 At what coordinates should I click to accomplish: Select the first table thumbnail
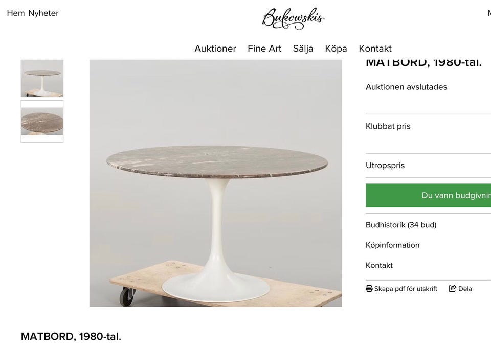(x=42, y=78)
